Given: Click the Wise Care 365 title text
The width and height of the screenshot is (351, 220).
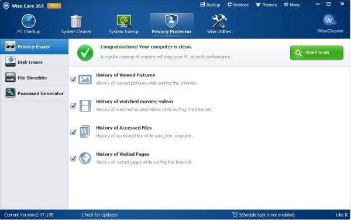Looking at the screenshot, I should click(x=27, y=6).
